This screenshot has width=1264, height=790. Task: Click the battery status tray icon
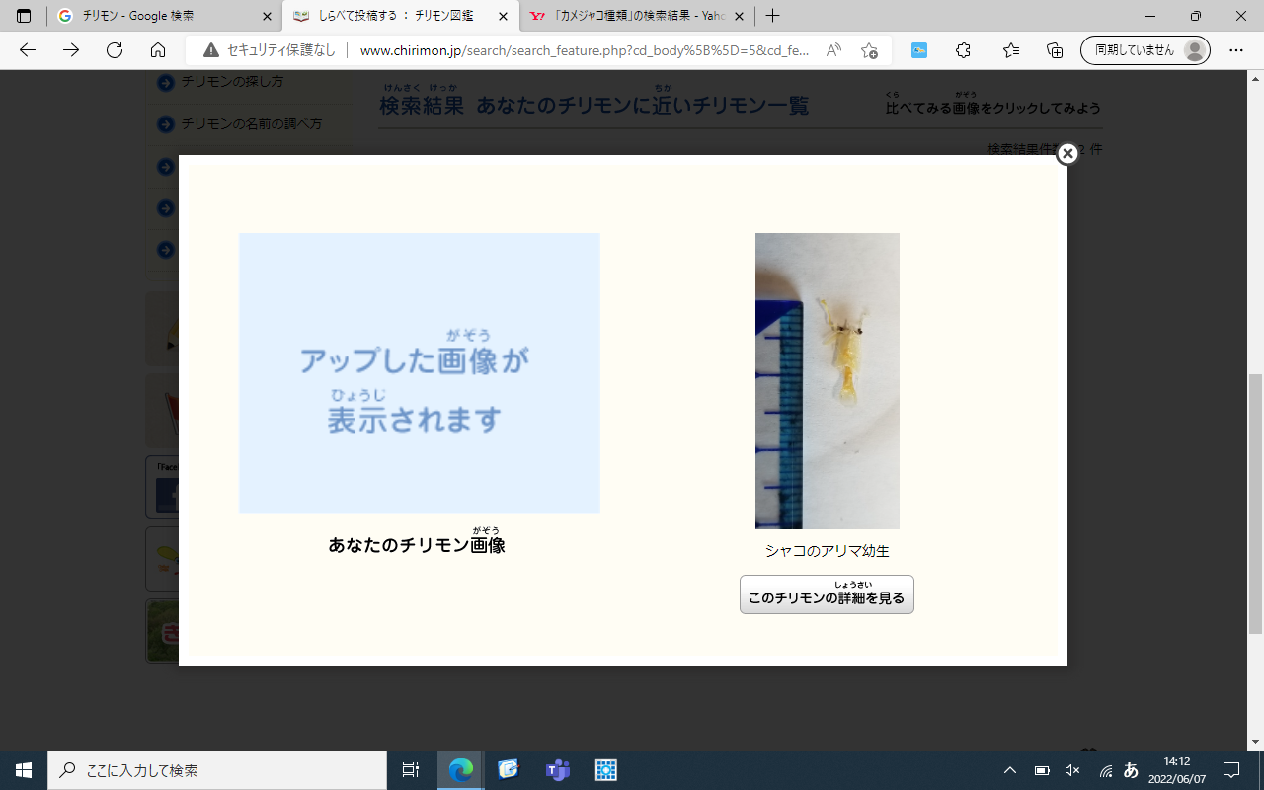pyautogui.click(x=1042, y=770)
